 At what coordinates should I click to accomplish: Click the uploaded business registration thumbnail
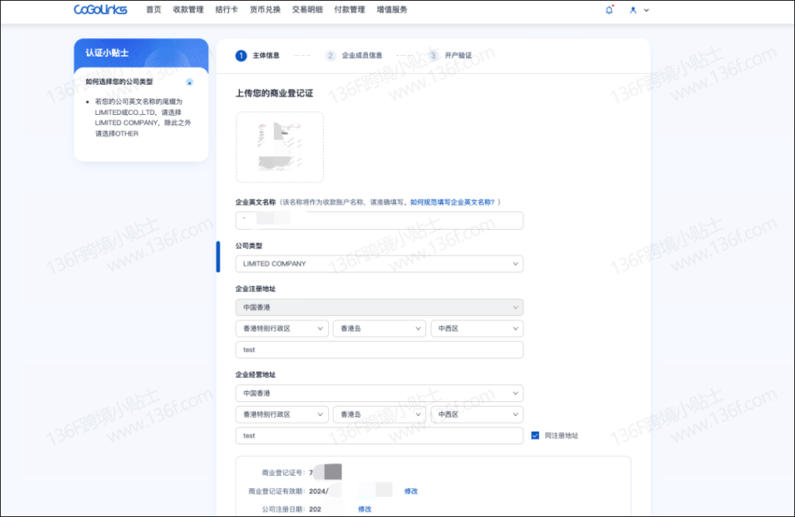click(x=279, y=147)
